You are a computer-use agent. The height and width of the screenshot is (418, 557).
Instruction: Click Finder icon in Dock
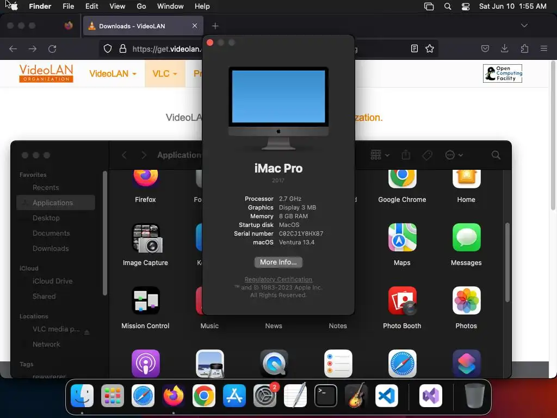click(x=82, y=396)
